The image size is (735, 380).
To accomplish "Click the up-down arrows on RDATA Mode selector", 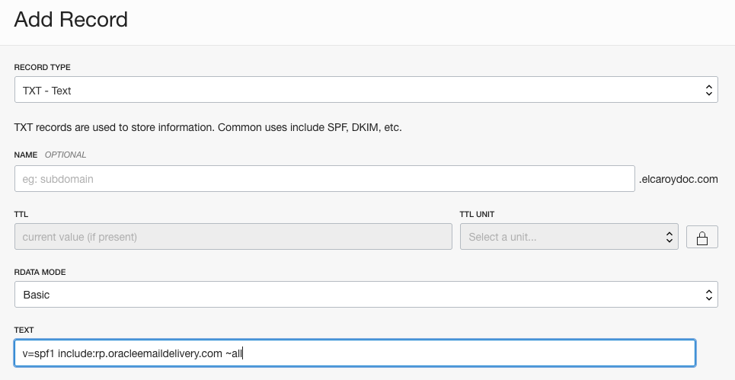I will click(709, 295).
